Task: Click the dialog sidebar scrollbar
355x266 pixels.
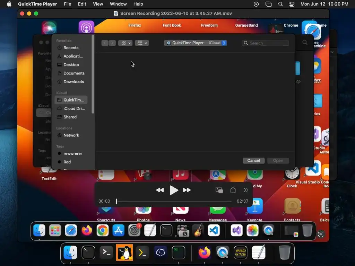Action: [93, 74]
